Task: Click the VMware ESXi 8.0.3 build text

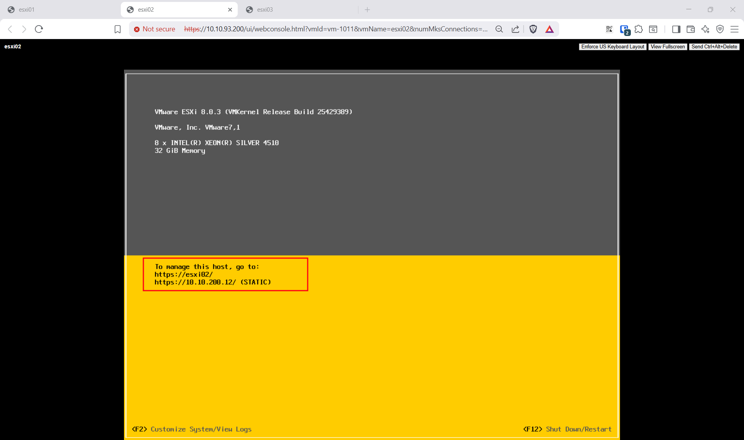Action: click(x=253, y=112)
